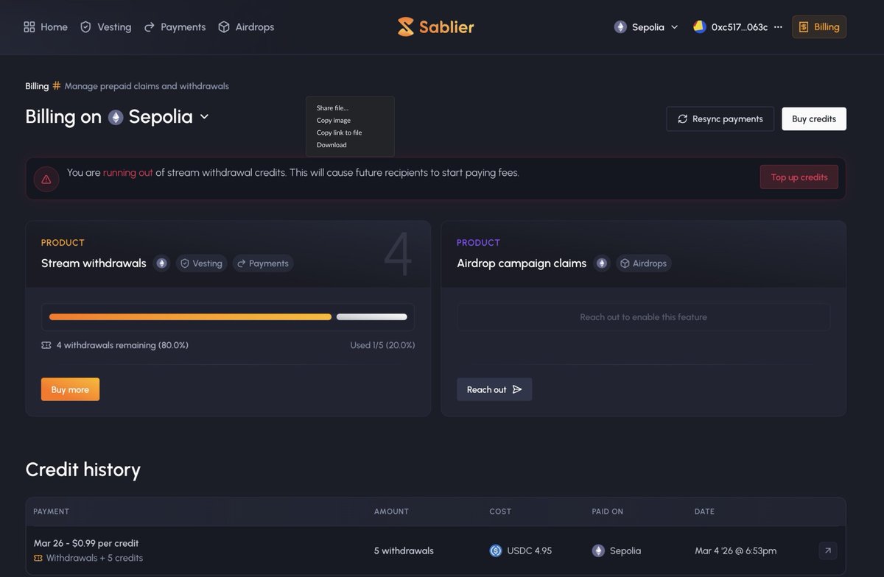
Task: Switch to the Airdrops navigation tab
Action: tap(246, 27)
